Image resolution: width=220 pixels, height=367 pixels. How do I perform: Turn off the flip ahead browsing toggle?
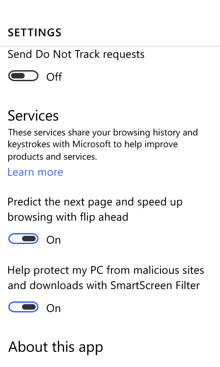(23, 239)
